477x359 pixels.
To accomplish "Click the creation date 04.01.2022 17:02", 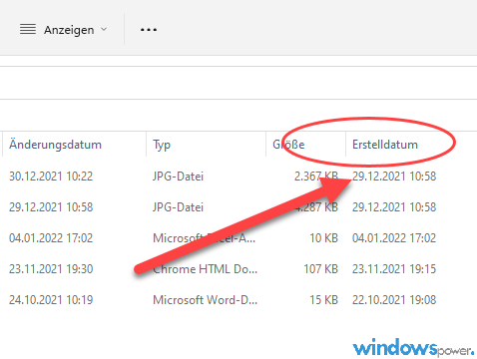I will [394, 238].
